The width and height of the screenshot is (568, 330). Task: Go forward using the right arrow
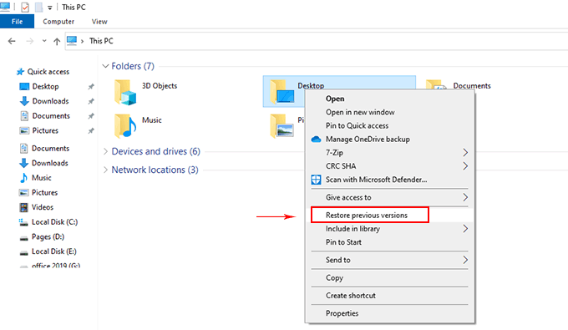click(30, 41)
